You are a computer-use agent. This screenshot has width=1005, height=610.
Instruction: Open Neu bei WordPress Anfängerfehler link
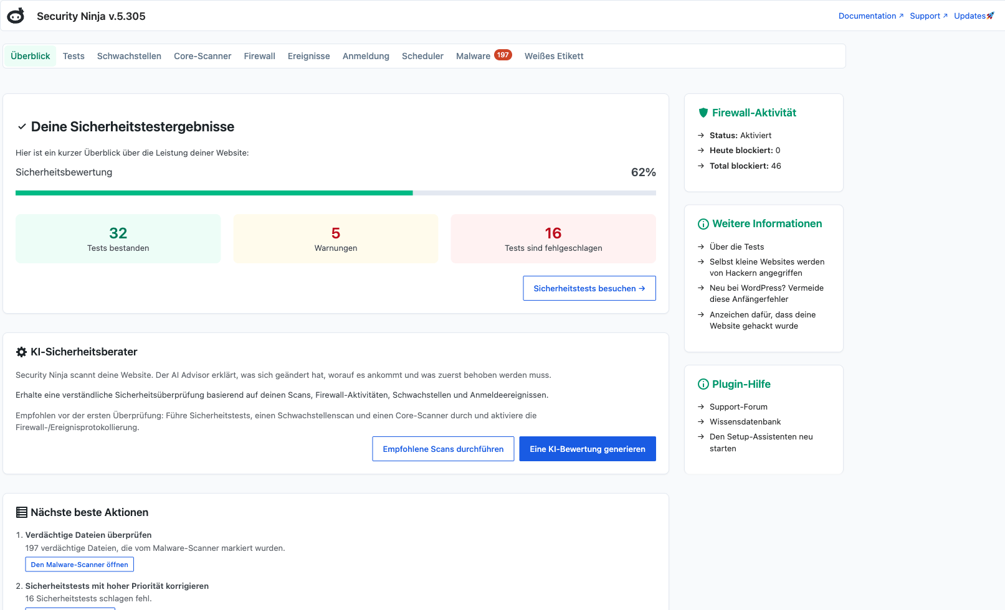click(766, 294)
